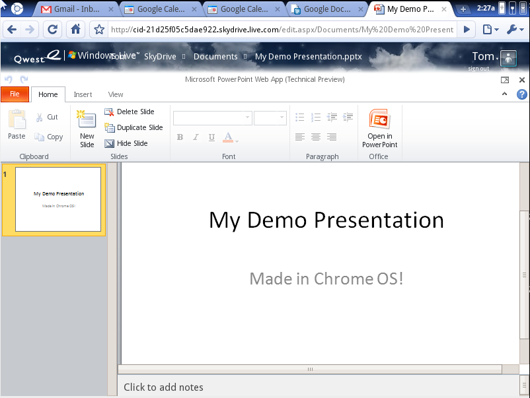Toggle bold text formatting

180,137
